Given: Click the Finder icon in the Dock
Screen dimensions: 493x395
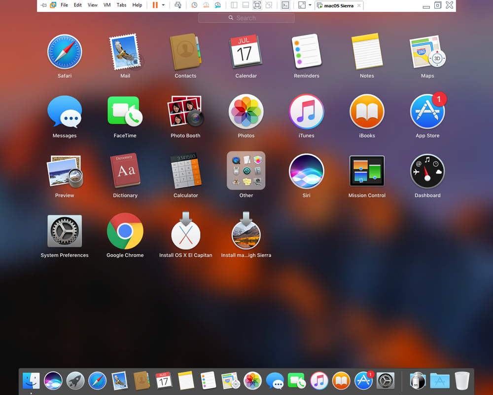Looking at the screenshot, I should (x=31, y=381).
